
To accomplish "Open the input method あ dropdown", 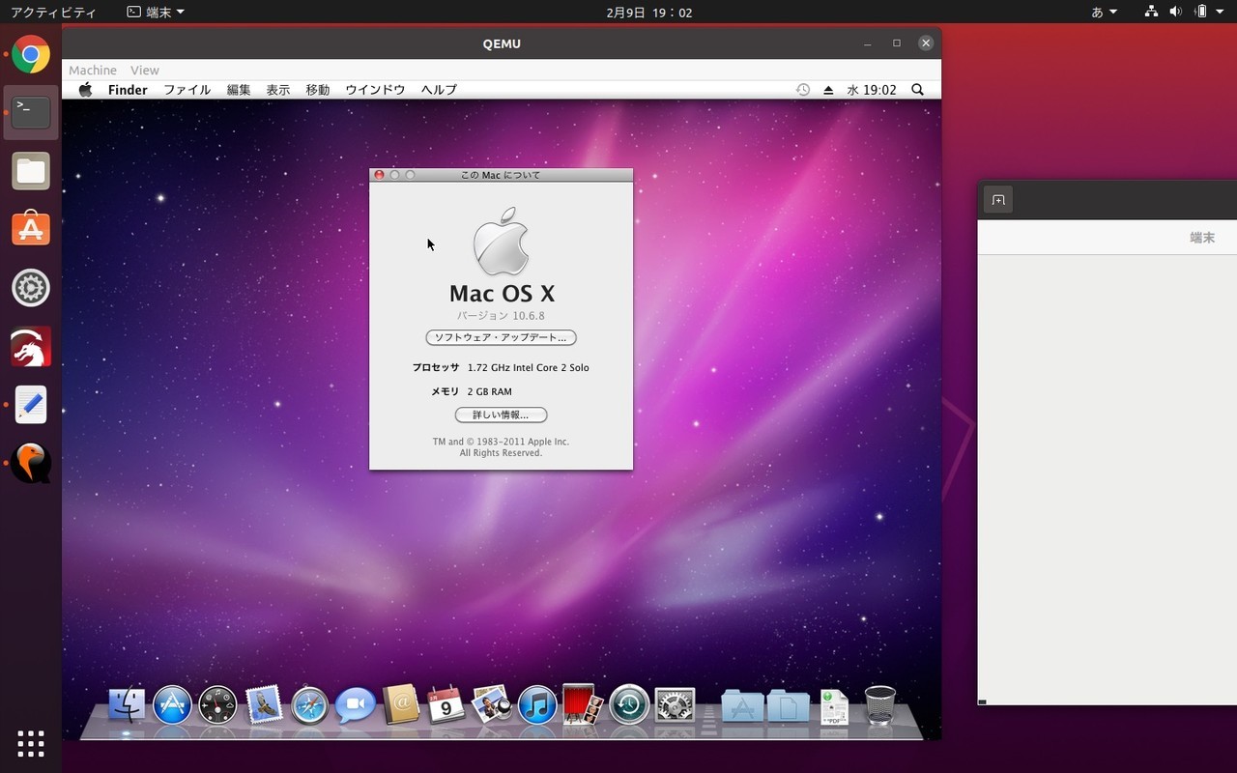I will pyautogui.click(x=1104, y=13).
